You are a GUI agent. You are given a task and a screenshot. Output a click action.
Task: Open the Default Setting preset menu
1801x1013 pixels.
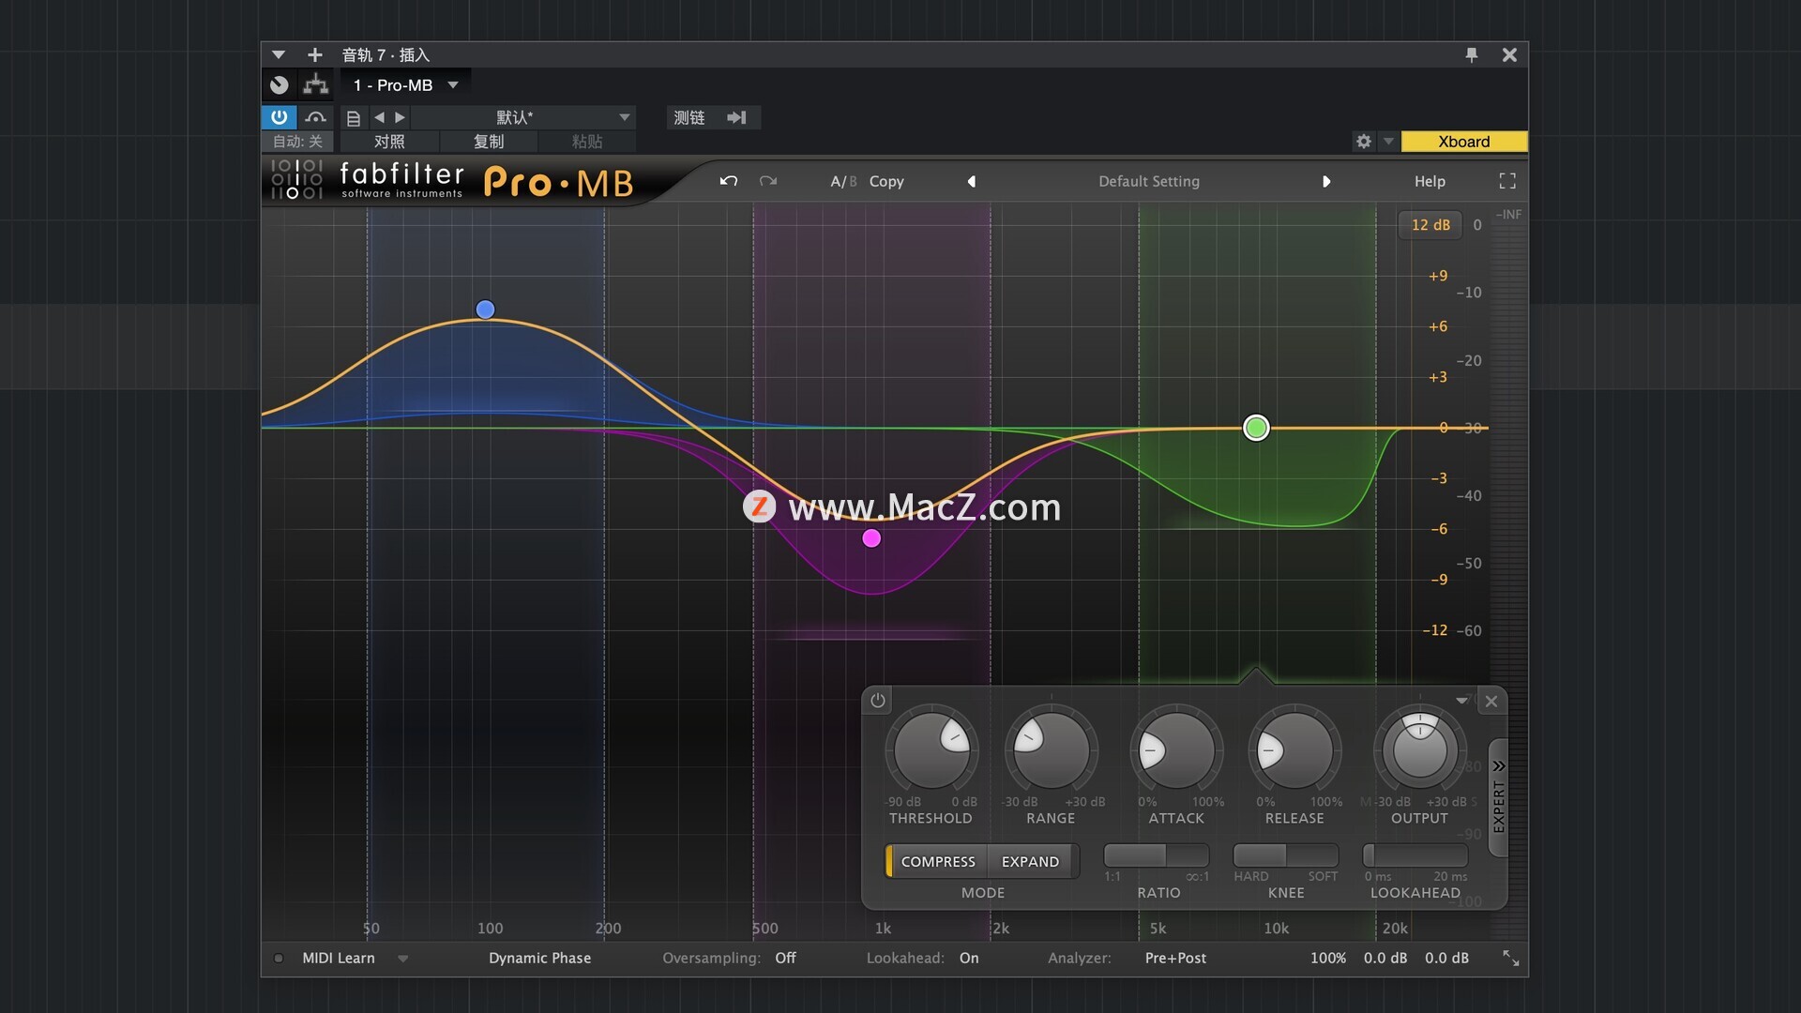point(1149,181)
